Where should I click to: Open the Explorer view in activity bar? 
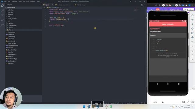pyautogui.click(x=2, y=5)
